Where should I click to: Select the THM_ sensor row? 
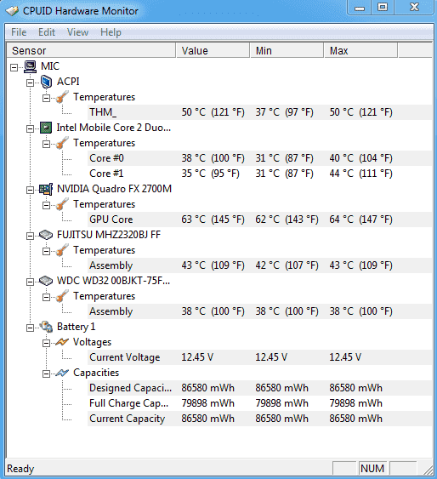[259, 112]
